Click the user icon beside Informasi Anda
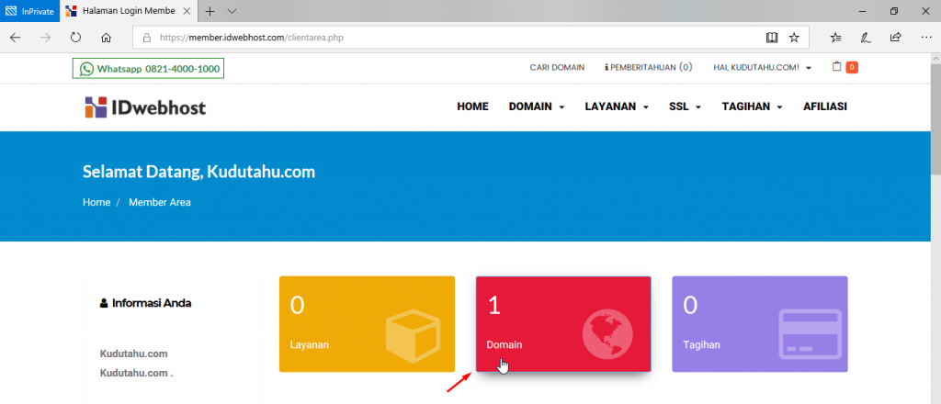 pos(104,303)
